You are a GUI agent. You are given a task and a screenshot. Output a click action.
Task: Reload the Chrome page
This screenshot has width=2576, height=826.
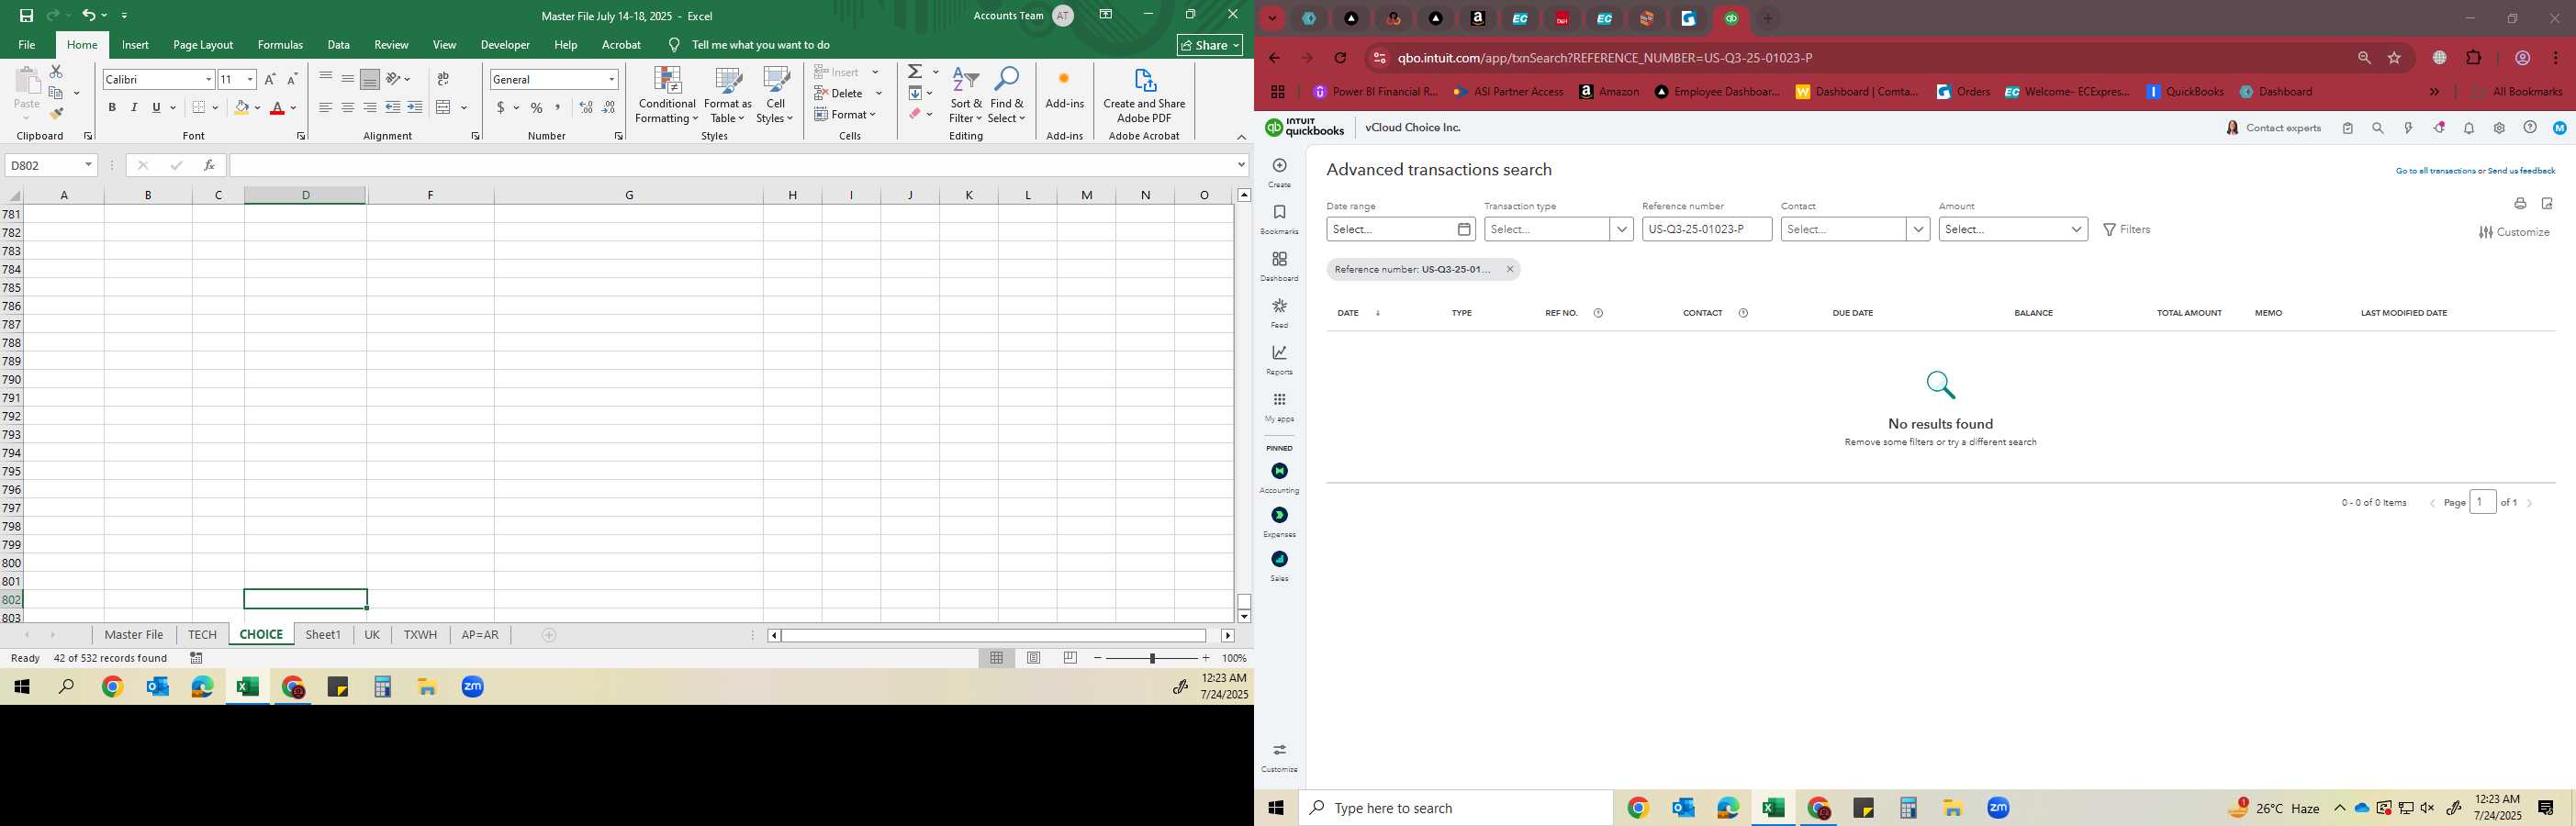[1340, 58]
